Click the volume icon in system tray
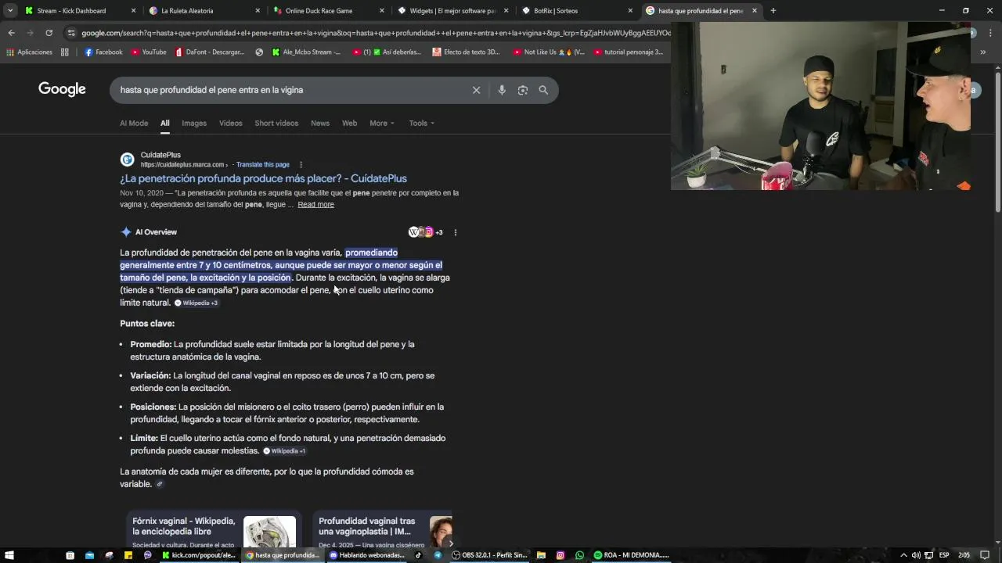This screenshot has width=1002, height=563. (x=916, y=555)
